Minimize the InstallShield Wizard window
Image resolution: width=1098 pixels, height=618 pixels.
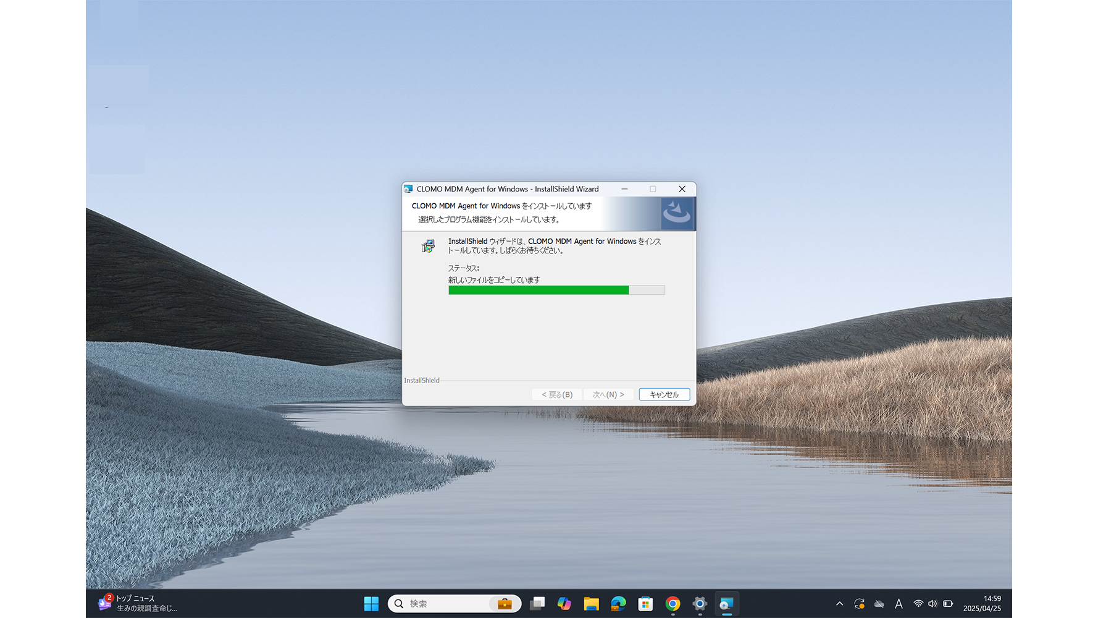point(624,189)
